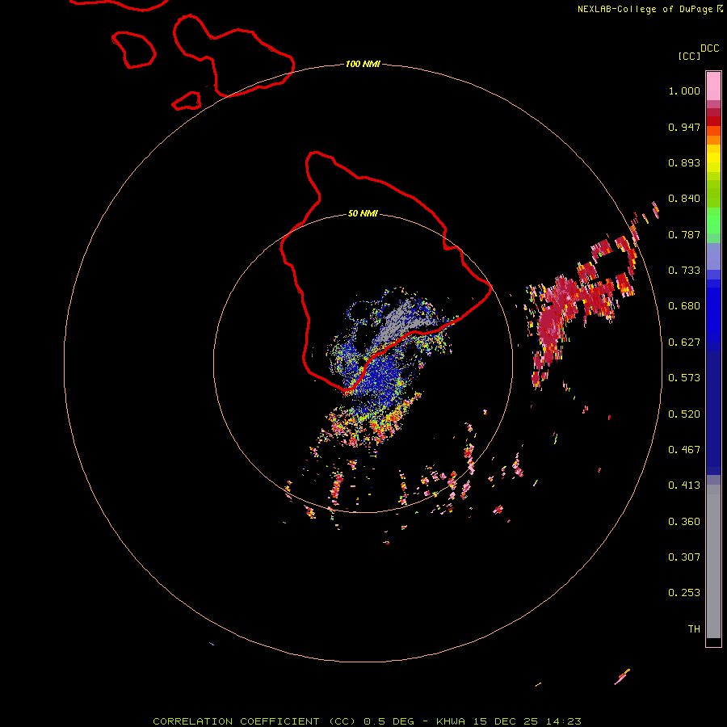Viewport: 727px width, 727px height.
Task: Click the 0.253 scale value
Action: pos(684,593)
